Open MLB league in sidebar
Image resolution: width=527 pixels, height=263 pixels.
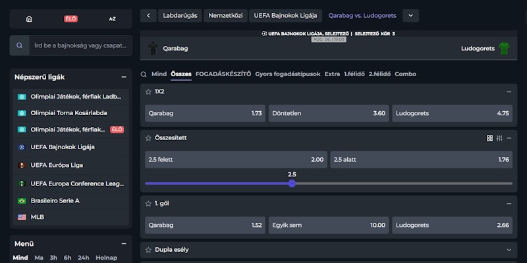tap(71, 218)
